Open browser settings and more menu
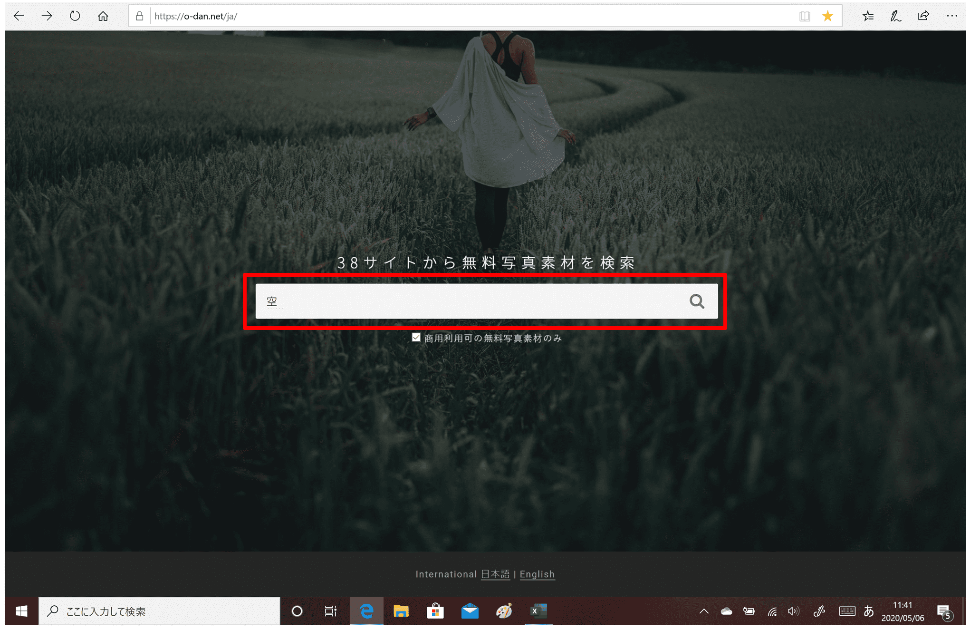 (x=951, y=16)
